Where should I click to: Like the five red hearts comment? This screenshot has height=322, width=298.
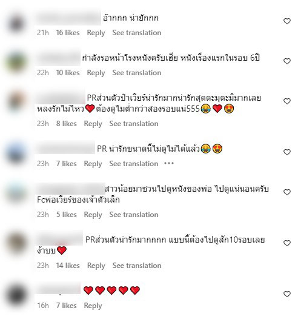[x=287, y=294]
